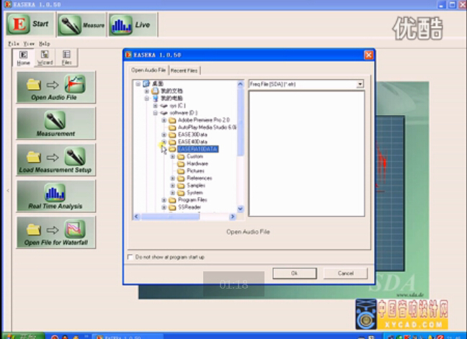The image size is (467, 339).
Task: Select the Hardware folder
Action: (x=197, y=163)
